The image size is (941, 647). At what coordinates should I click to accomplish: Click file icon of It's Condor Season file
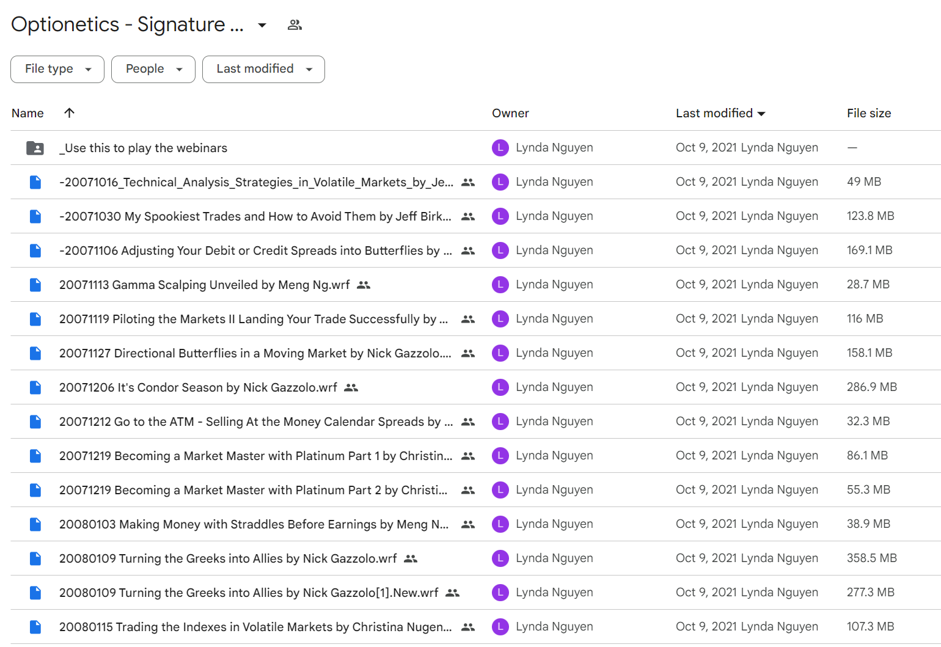[35, 387]
